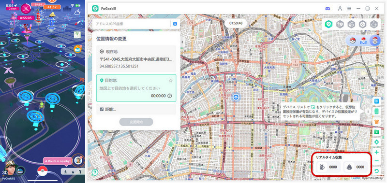Select the two-spot movement mode icon
This screenshot has width=387, height=183.
tap(340, 24)
